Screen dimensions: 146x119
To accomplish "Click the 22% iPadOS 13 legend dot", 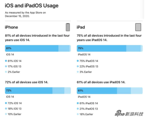I will pyautogui.click(x=78, y=66).
